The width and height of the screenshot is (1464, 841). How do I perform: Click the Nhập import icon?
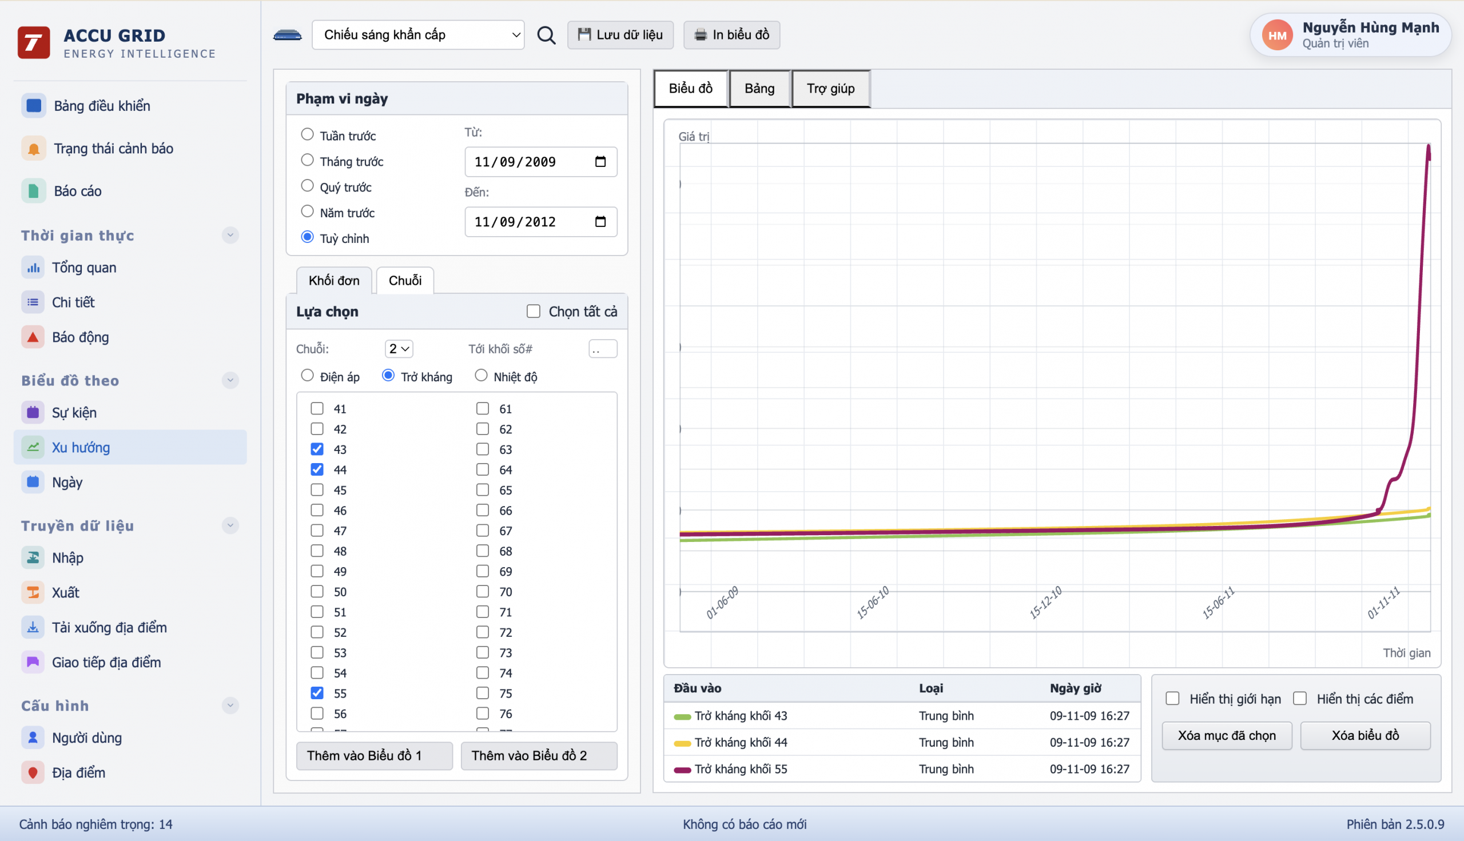pyautogui.click(x=33, y=557)
